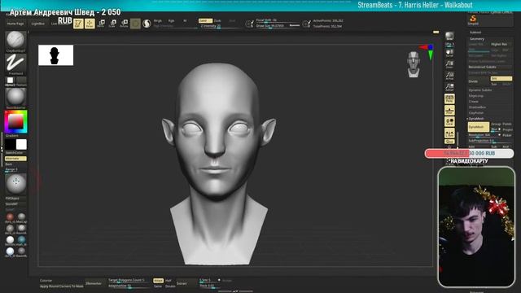Toggle the Floor grid button

point(449,111)
